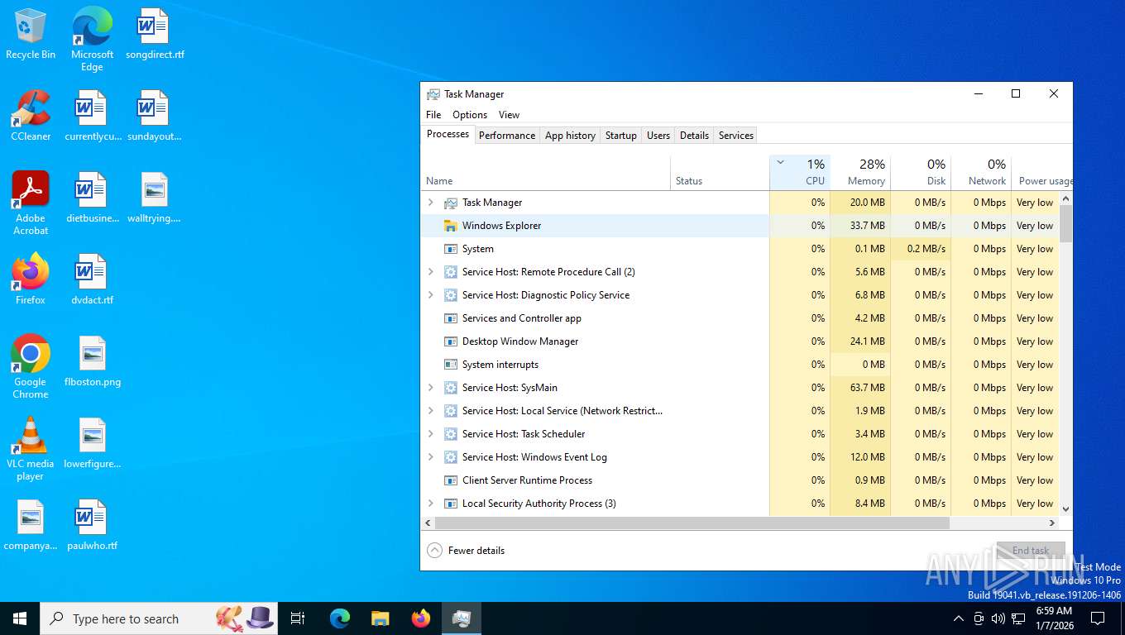Click Fewer details button
The height and width of the screenshot is (635, 1125).
point(466,551)
